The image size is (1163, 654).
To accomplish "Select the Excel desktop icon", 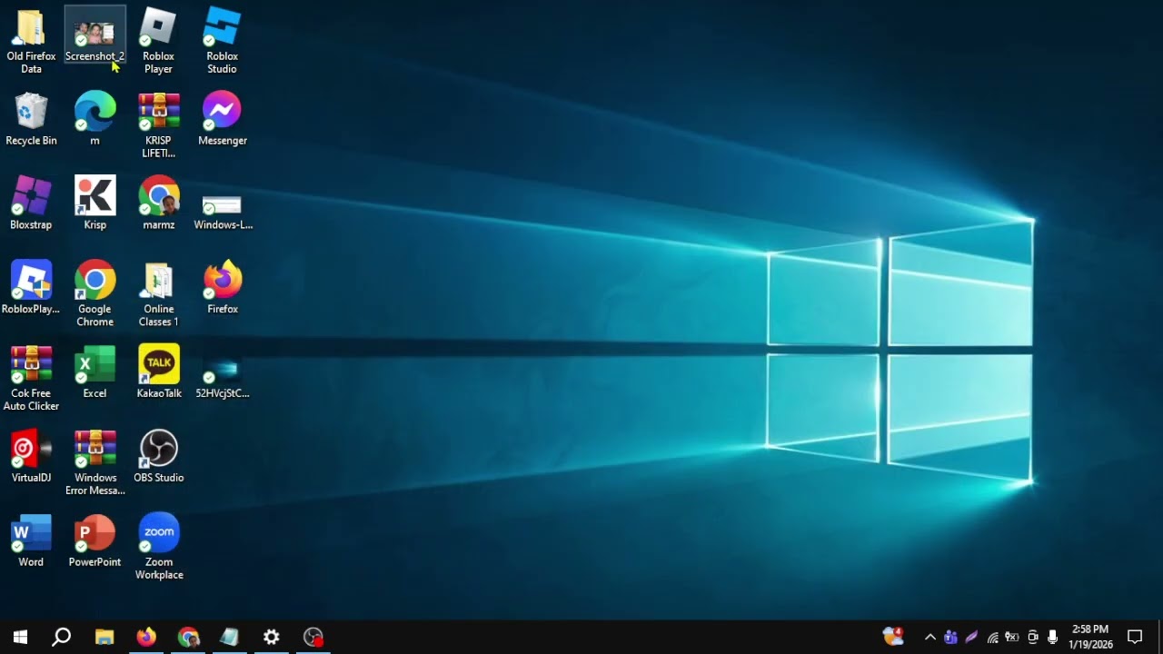I will coord(94,373).
